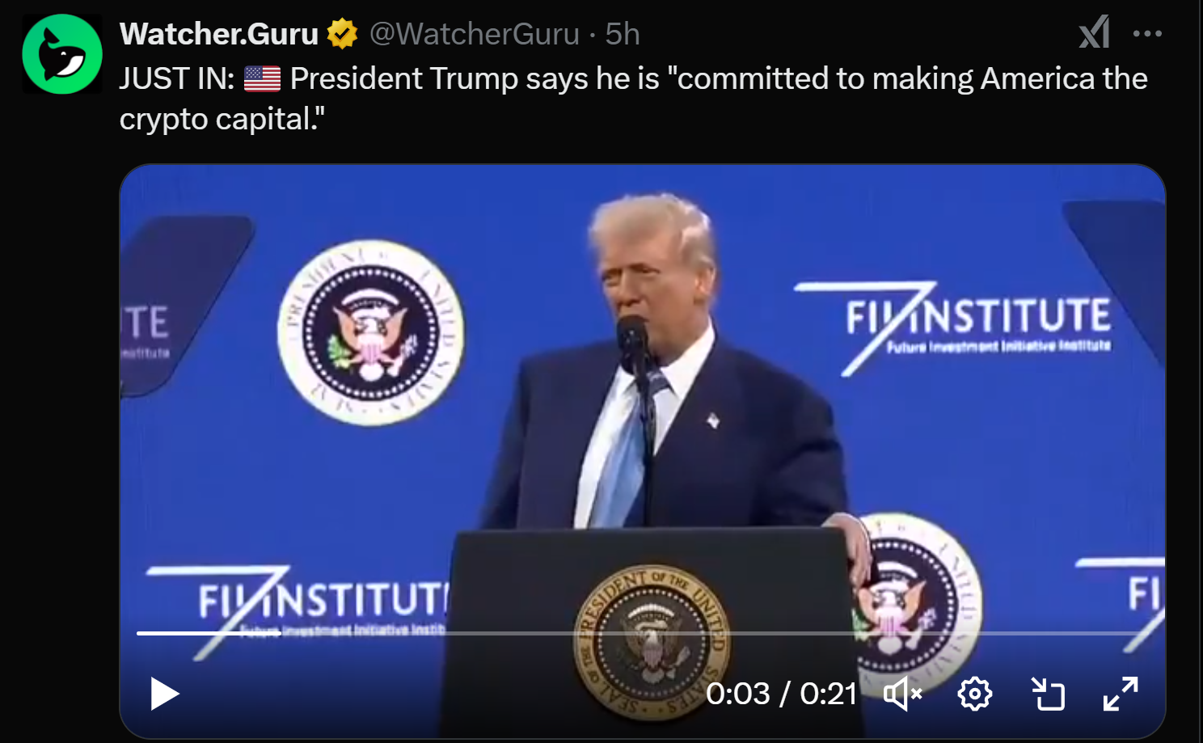
Task: Click the 0:03 / 0:21 time display
Action: [x=782, y=694]
